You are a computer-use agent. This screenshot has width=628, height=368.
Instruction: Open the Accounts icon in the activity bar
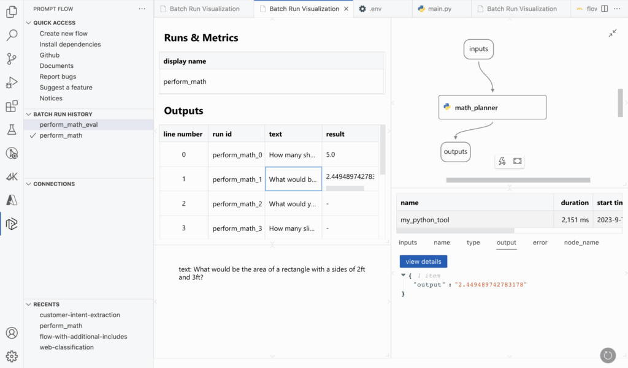click(12, 332)
